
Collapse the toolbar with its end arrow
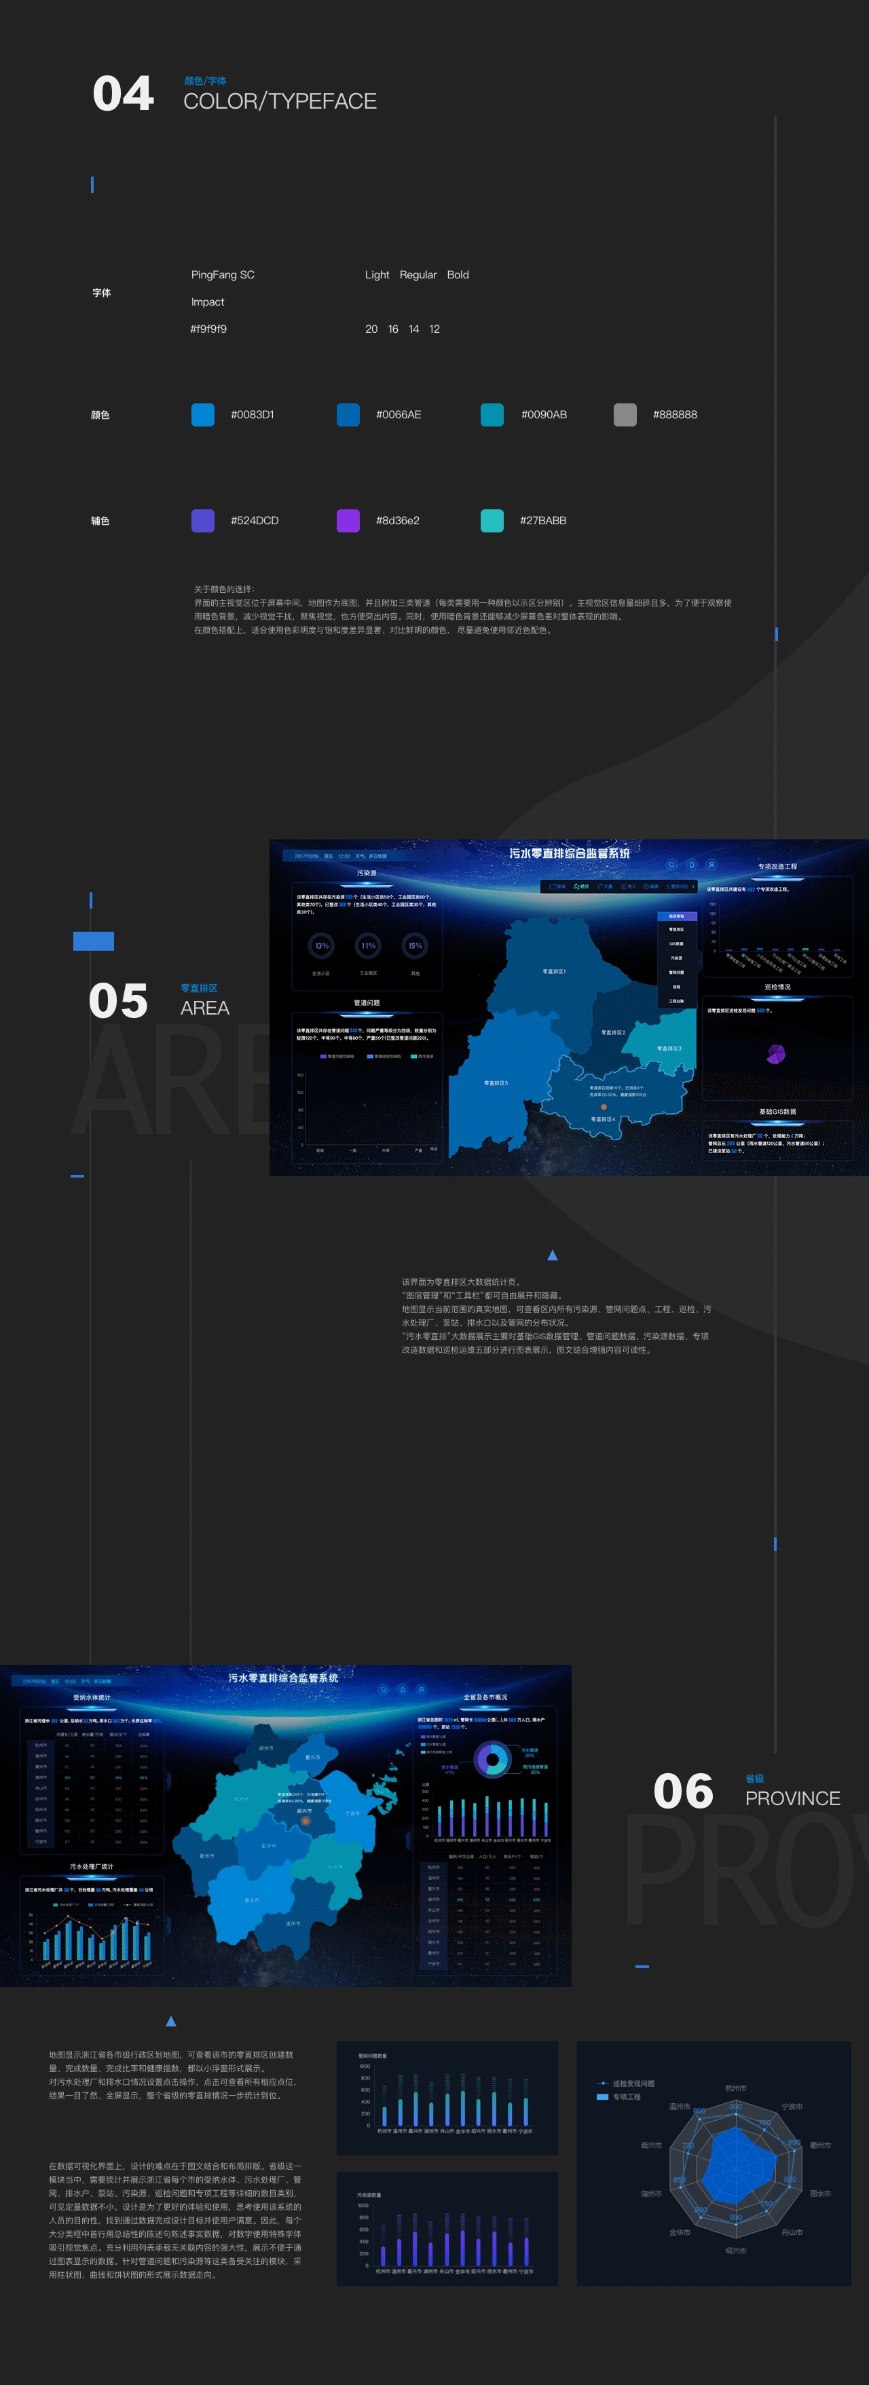pyautogui.click(x=694, y=886)
